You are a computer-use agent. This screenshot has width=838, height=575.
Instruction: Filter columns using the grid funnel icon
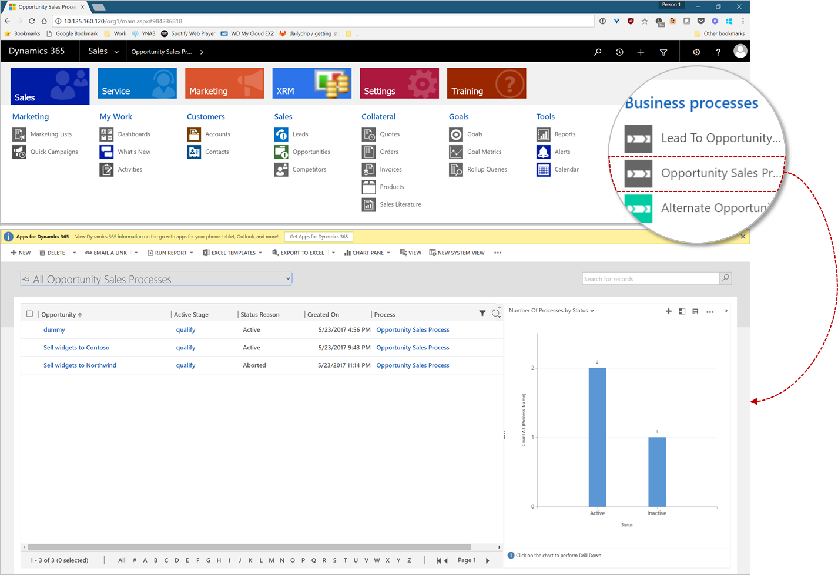[x=482, y=313]
